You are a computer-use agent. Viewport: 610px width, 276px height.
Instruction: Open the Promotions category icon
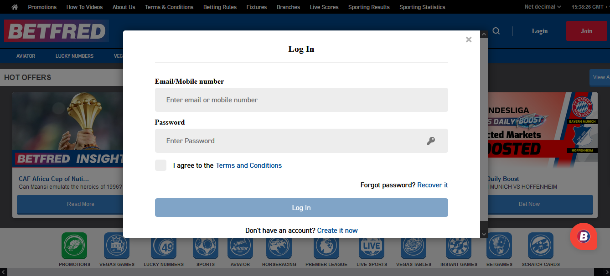pyautogui.click(x=74, y=246)
